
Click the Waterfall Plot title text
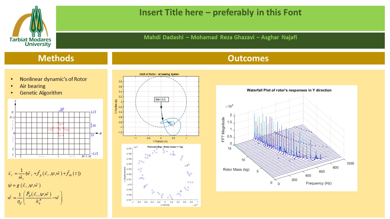pyautogui.click(x=289, y=90)
